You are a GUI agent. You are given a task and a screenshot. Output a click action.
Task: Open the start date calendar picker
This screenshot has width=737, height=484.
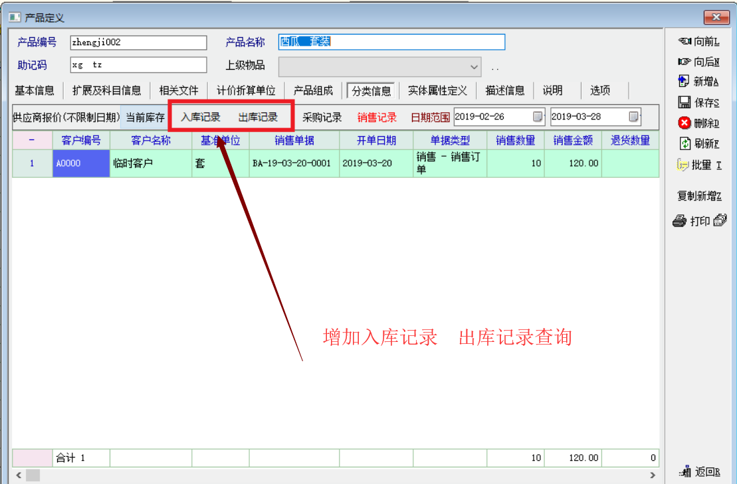pyautogui.click(x=538, y=117)
